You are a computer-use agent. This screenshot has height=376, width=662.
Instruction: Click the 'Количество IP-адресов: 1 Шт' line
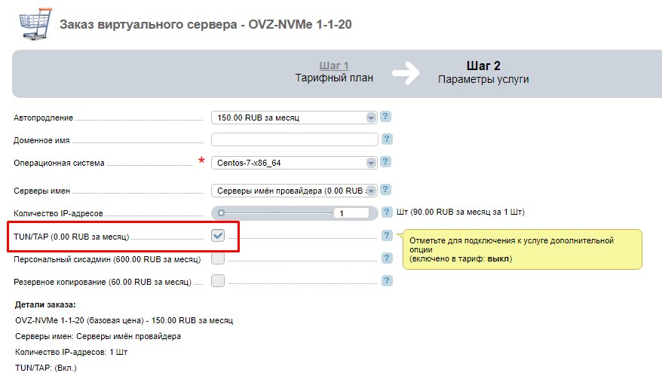pyautogui.click(x=72, y=352)
